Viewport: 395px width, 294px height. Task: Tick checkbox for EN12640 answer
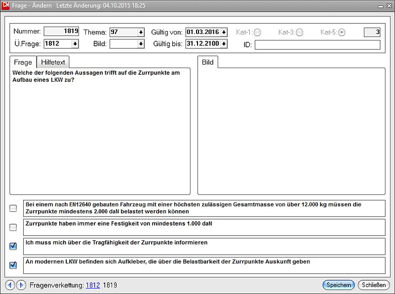click(x=13, y=208)
